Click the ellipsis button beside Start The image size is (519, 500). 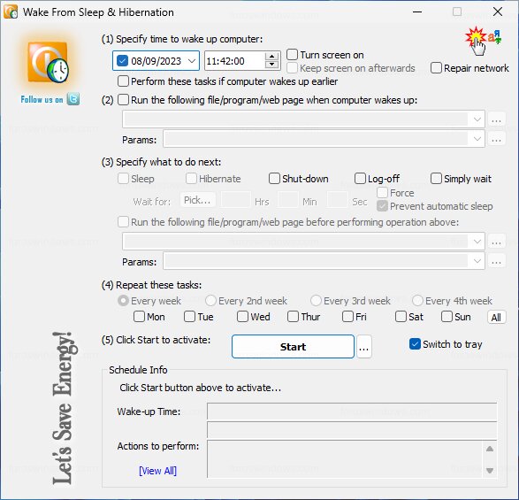[363, 347]
